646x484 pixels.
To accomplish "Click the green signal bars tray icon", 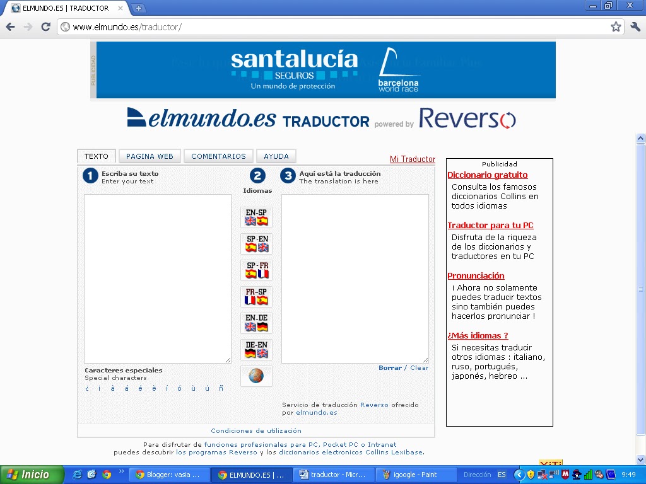I will 588,475.
